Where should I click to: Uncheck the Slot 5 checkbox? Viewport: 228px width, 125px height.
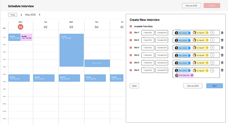[131, 63]
